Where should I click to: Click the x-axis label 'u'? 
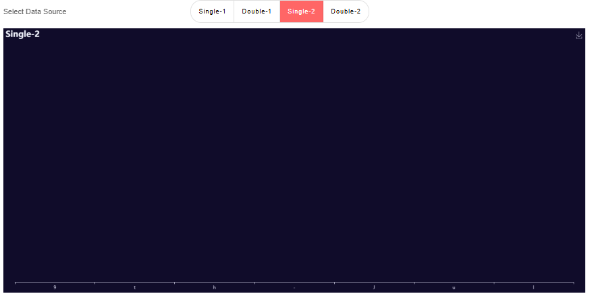pos(454,287)
